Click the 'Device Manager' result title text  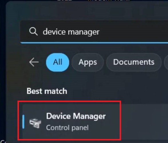click(76, 116)
